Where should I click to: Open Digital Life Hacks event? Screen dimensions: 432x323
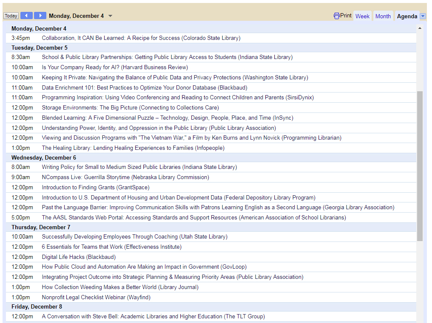79,257
